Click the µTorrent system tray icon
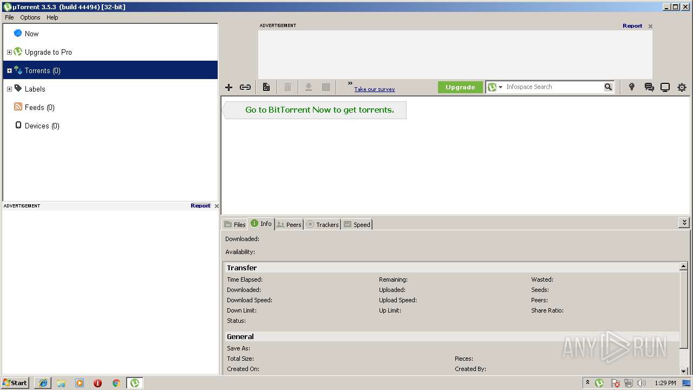Image resolution: width=693 pixels, height=390 pixels. pyautogui.click(x=599, y=383)
